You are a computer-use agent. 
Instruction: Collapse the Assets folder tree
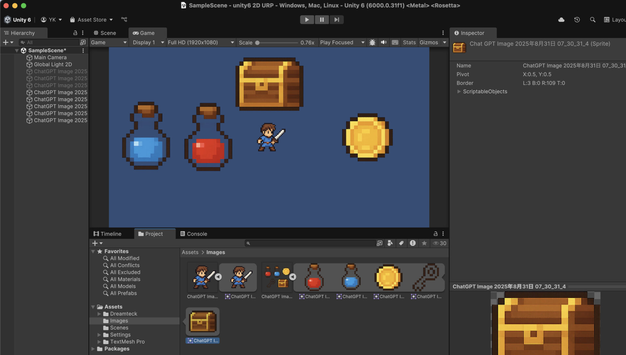point(93,307)
